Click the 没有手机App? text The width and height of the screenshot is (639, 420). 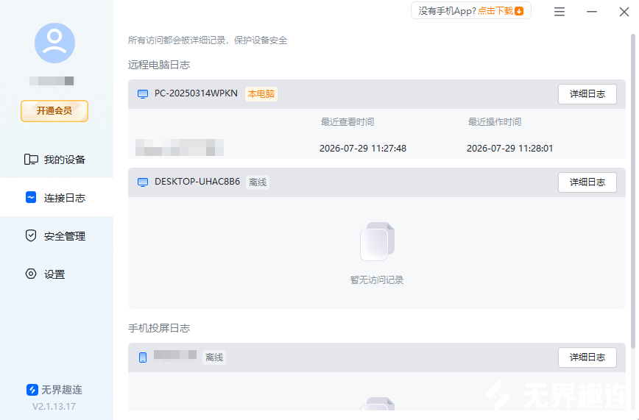pyautogui.click(x=448, y=11)
